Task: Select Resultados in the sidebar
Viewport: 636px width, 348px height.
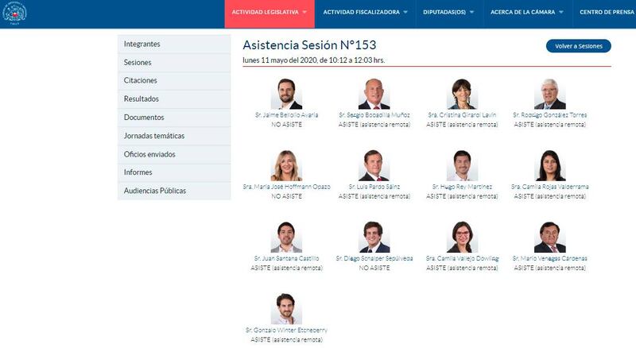Action: tap(174, 99)
